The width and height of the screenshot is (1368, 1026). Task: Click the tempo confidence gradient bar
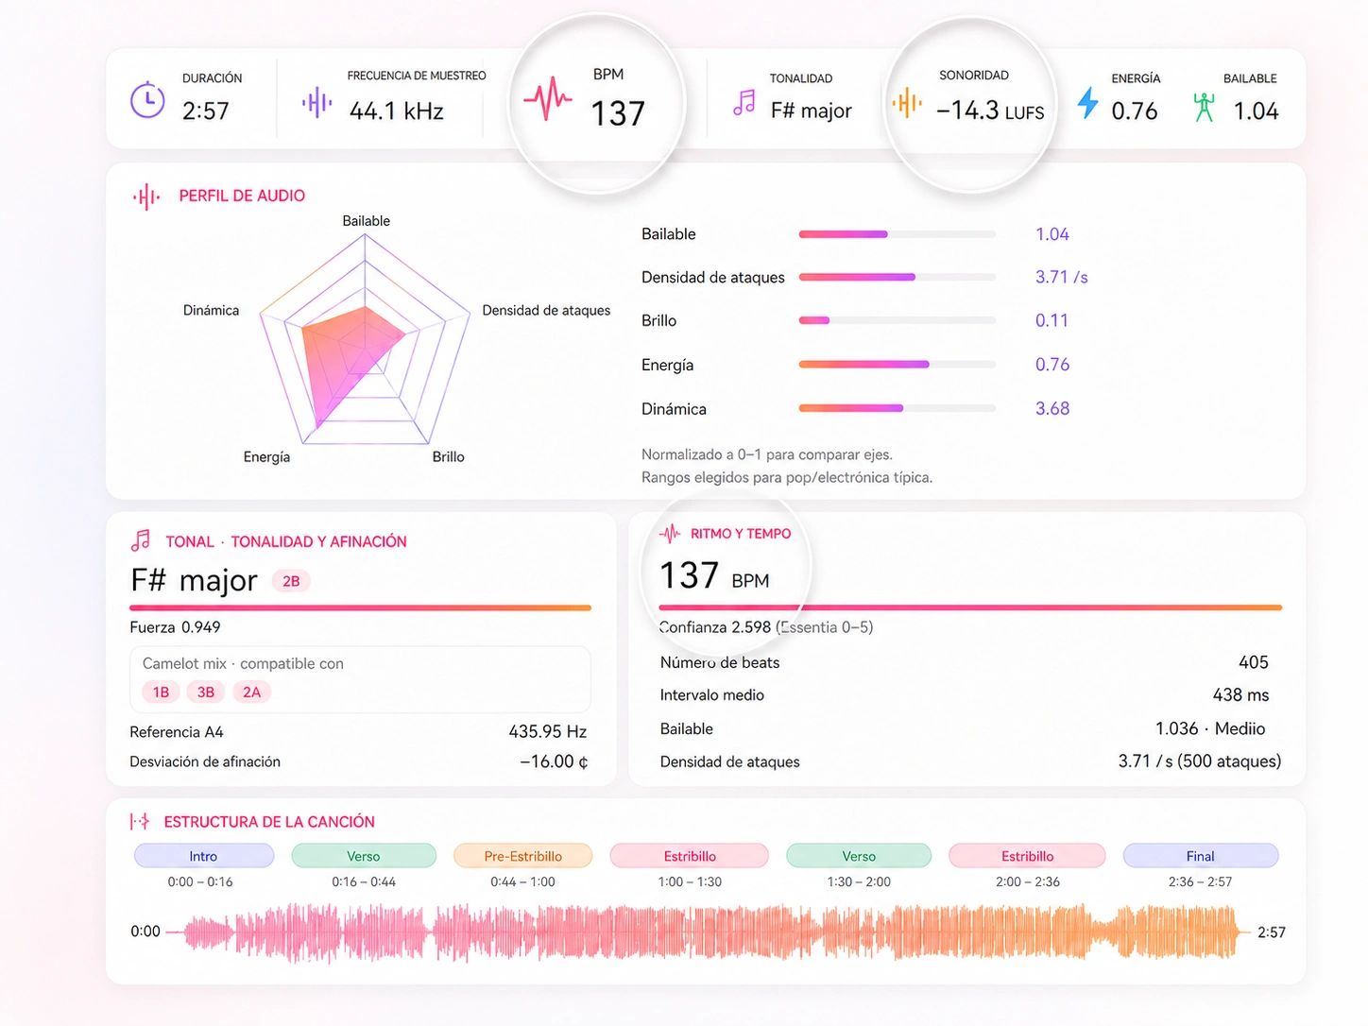coord(970,607)
